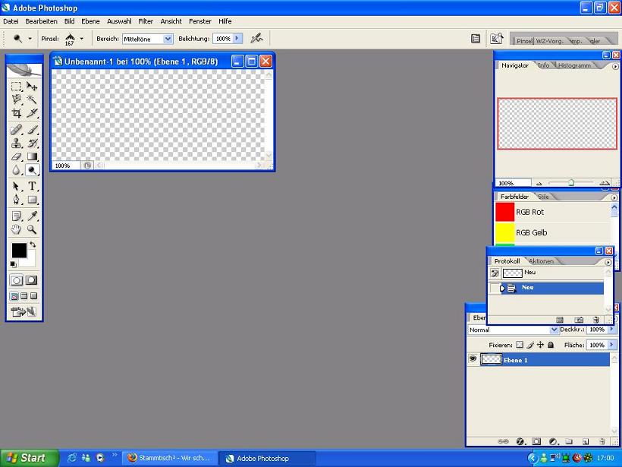Activate the Zoom magnifier tool
This screenshot has width=622, height=467.
[33, 229]
